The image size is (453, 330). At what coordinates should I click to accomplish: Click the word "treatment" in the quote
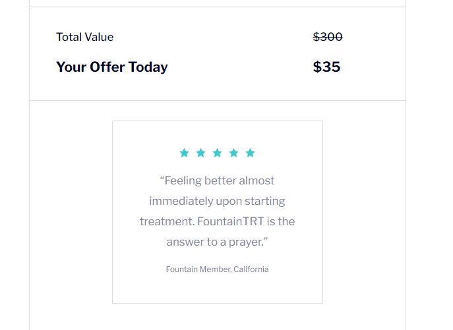pyautogui.click(x=166, y=221)
